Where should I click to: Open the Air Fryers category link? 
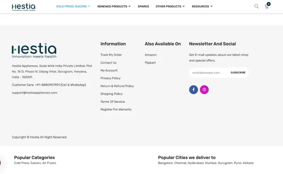point(49,163)
